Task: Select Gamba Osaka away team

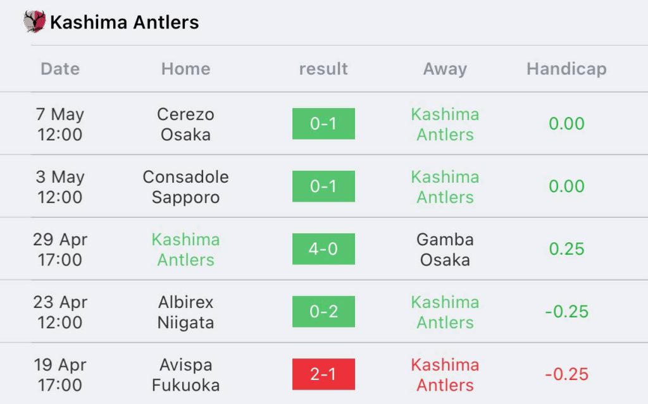Action: pos(445,250)
